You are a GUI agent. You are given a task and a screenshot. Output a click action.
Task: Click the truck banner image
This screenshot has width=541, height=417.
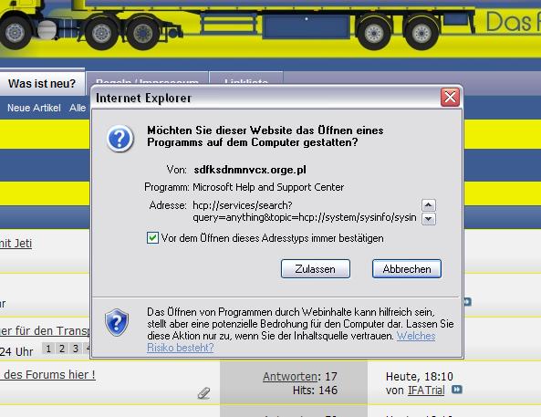(x=270, y=28)
